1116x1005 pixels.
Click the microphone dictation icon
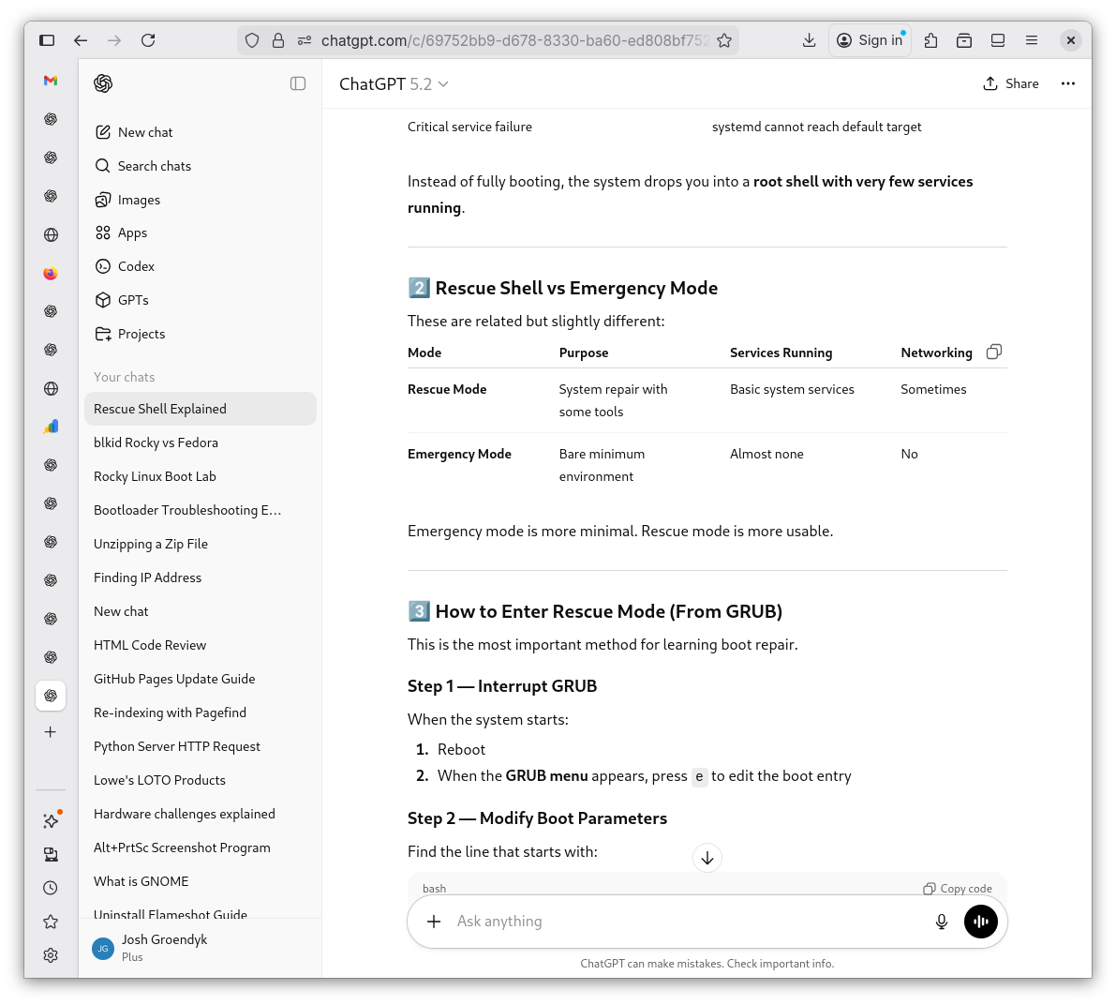941,922
